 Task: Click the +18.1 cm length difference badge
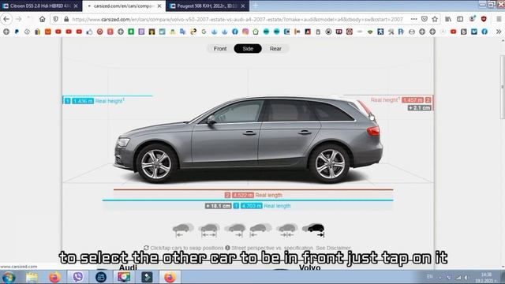pyautogui.click(x=218, y=206)
